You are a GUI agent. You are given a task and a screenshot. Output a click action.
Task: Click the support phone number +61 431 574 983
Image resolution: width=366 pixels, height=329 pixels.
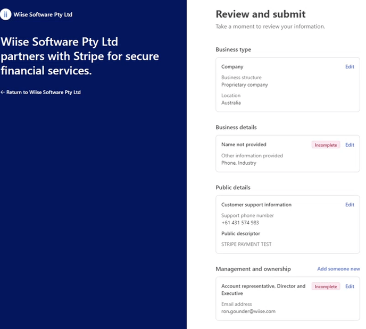(x=240, y=223)
